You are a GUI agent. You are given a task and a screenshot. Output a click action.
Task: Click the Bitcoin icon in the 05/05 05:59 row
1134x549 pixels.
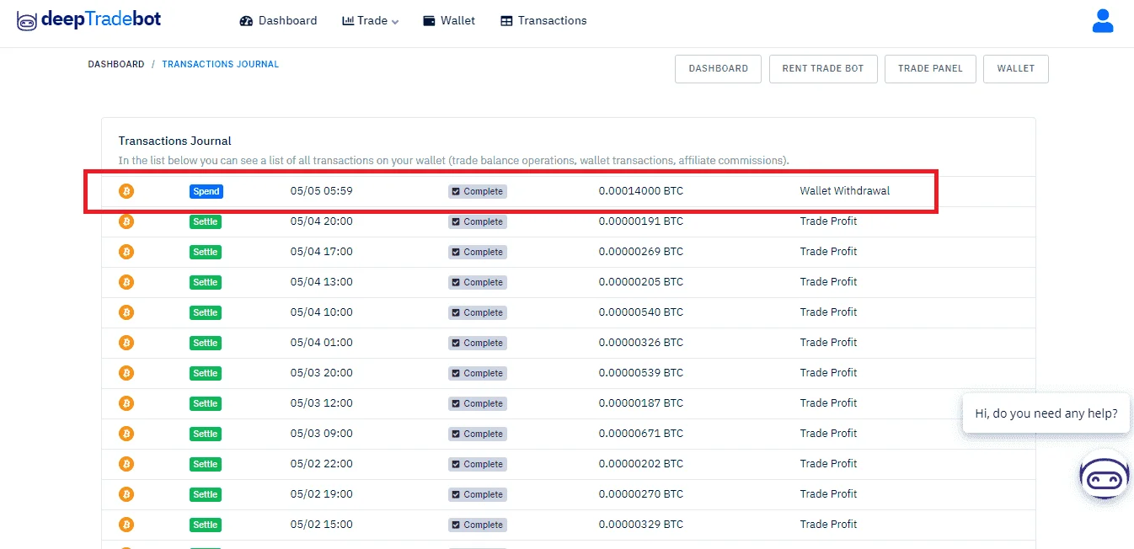click(126, 191)
